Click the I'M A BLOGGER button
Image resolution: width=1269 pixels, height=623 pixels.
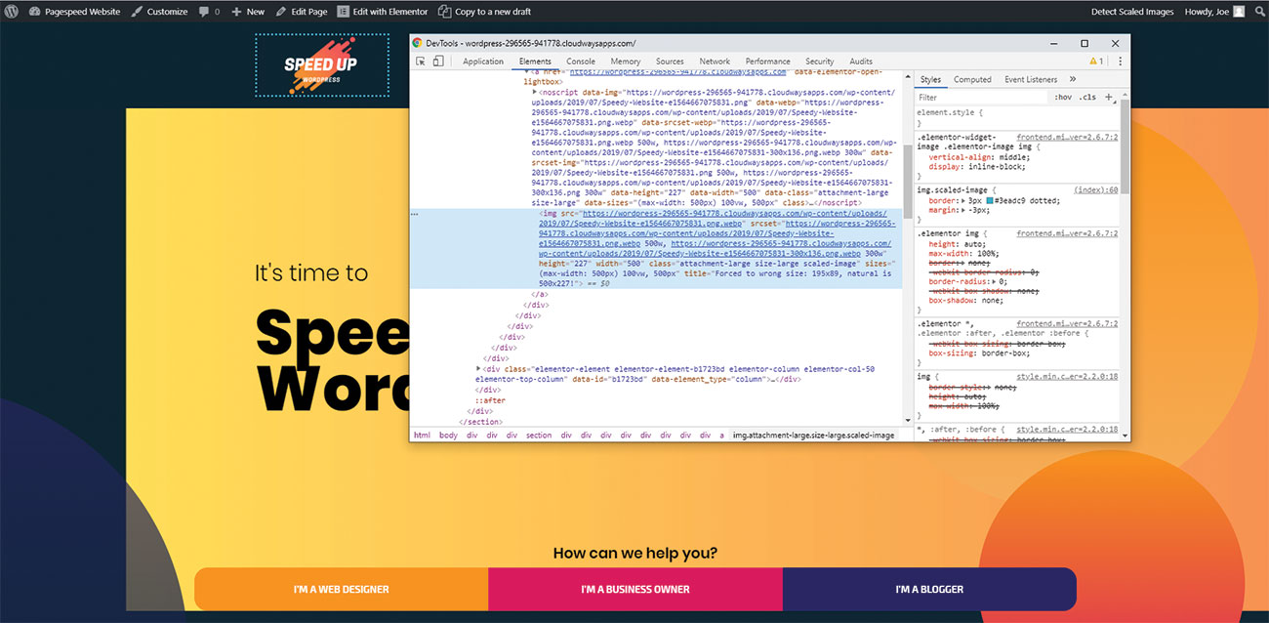click(929, 589)
